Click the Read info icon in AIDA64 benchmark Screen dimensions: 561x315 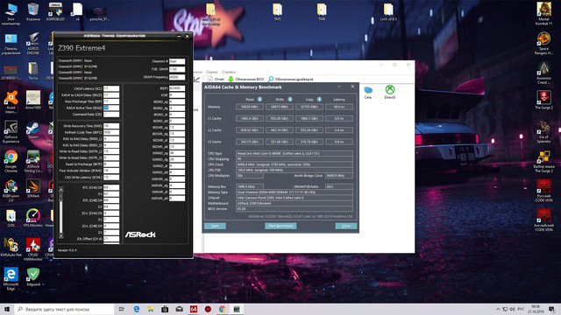(259, 99)
